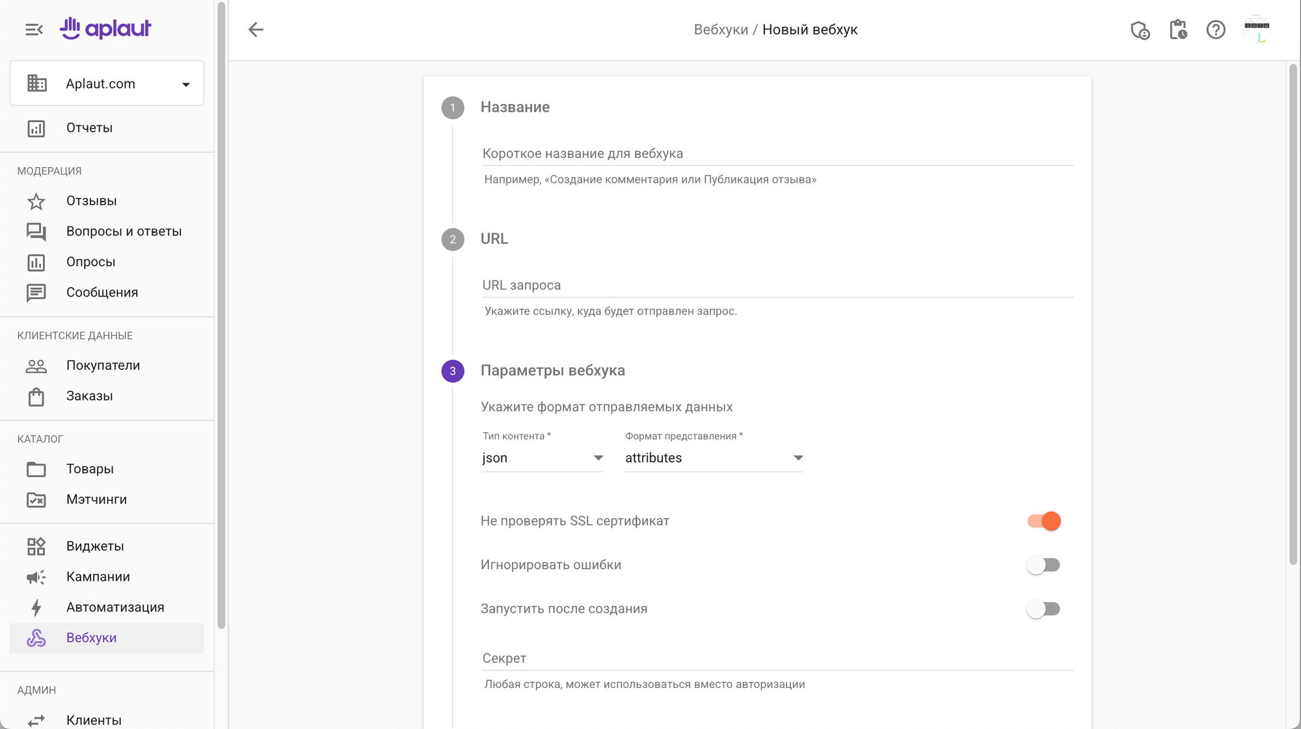This screenshot has width=1301, height=729.
Task: Disable the Не проверять SSL сертификат toggle
Action: [x=1043, y=521]
